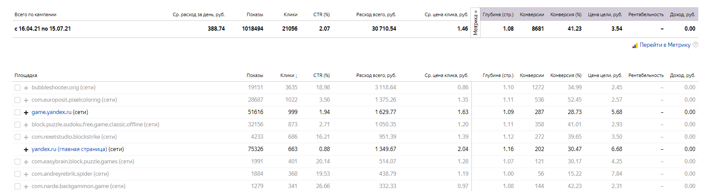Click the plus icon beside com.narde.backgammon.game
The height and width of the screenshot is (191, 712).
tap(26, 187)
